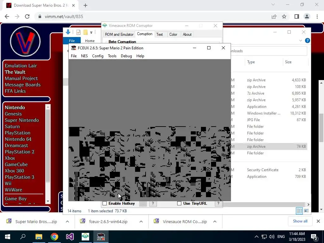Open the Dreamcast vault link
Image resolution: width=324 pixels, height=243 pixels.
click(16, 146)
